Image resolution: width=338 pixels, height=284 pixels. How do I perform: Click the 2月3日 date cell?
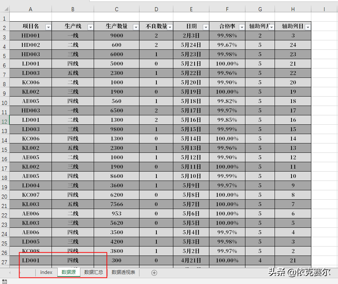191,36
